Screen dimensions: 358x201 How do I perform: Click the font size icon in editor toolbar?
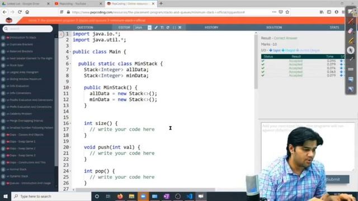pos(162,27)
